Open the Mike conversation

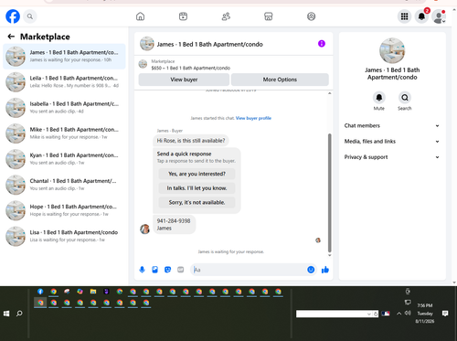64,133
